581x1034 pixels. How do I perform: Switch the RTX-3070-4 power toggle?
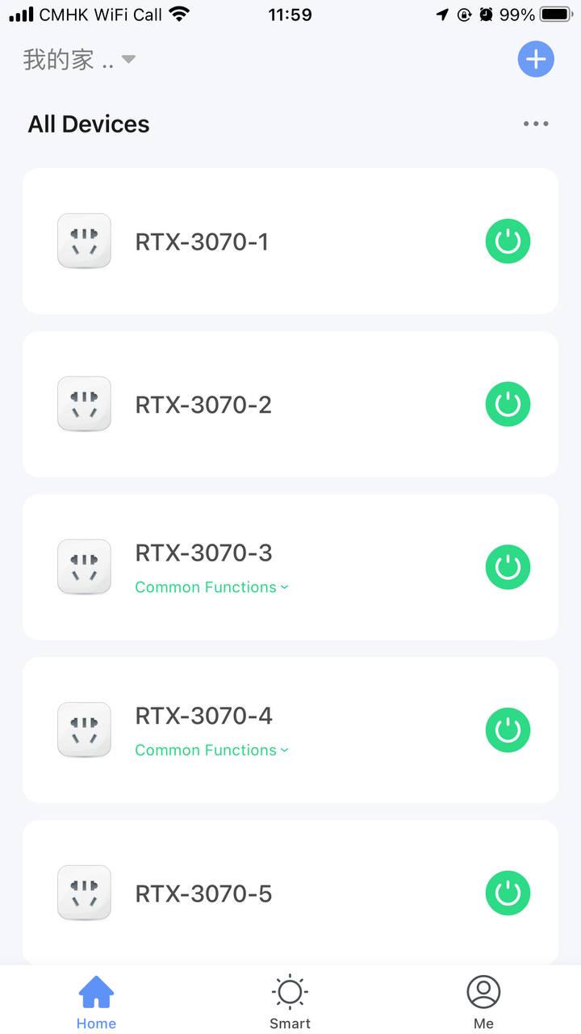(x=508, y=730)
